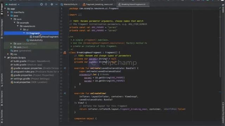Image resolution: width=225 pixels, height=126 pixels.
Task: Open local.properties (SDK Location)
Action: [x=29, y=82]
